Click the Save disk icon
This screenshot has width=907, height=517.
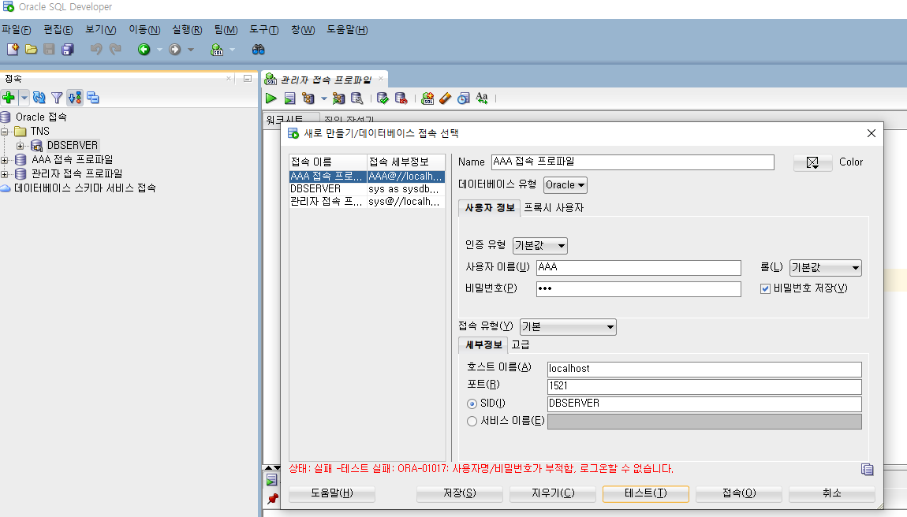(49, 50)
